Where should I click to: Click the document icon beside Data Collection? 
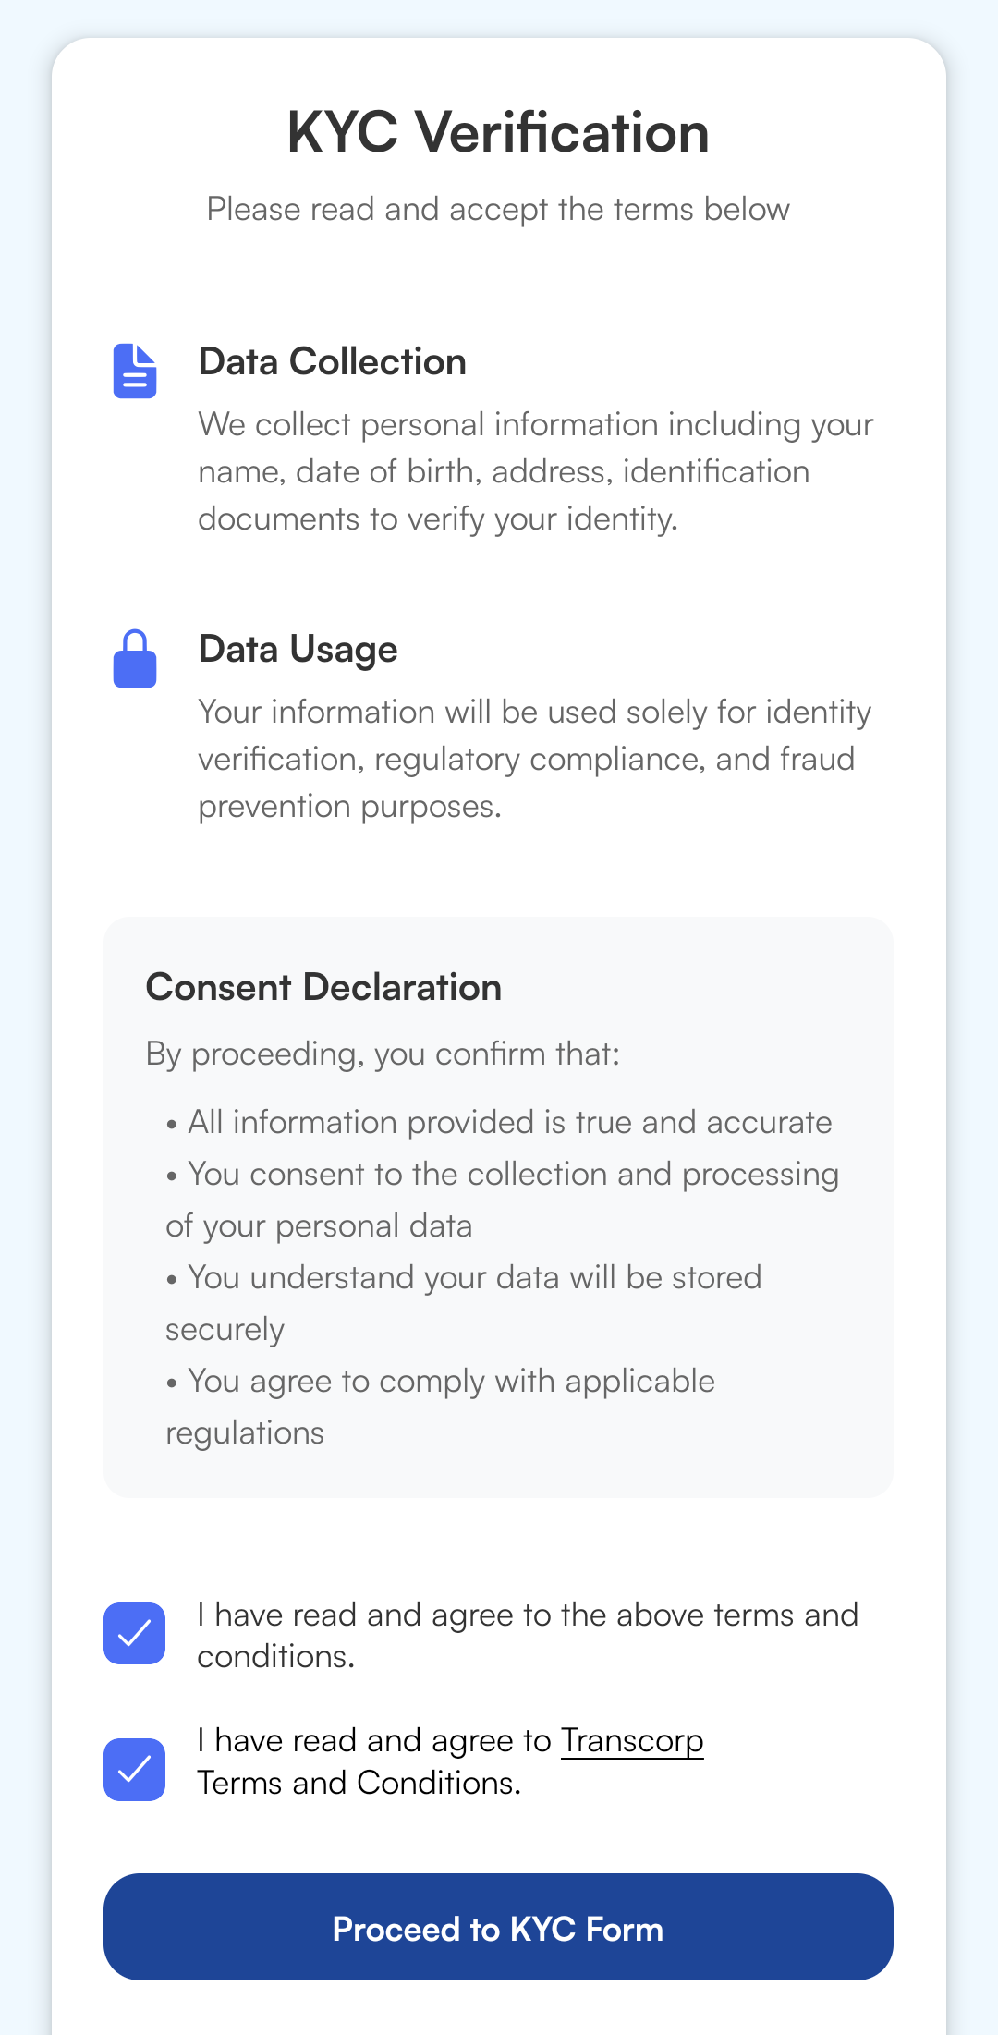point(135,372)
